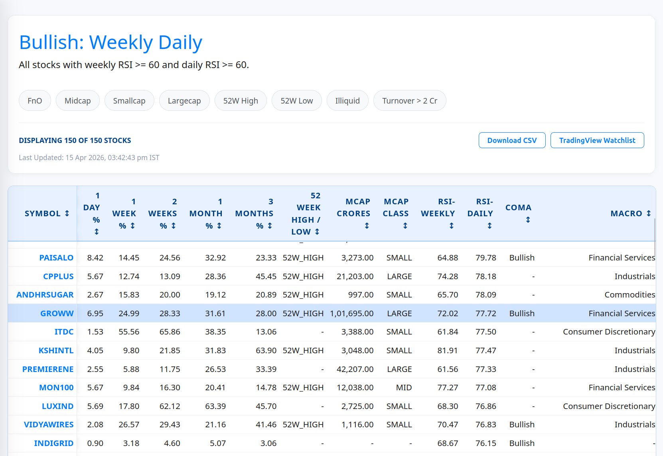
Task: Click LUXIND 1 month value 63.39
Action: click(215, 406)
